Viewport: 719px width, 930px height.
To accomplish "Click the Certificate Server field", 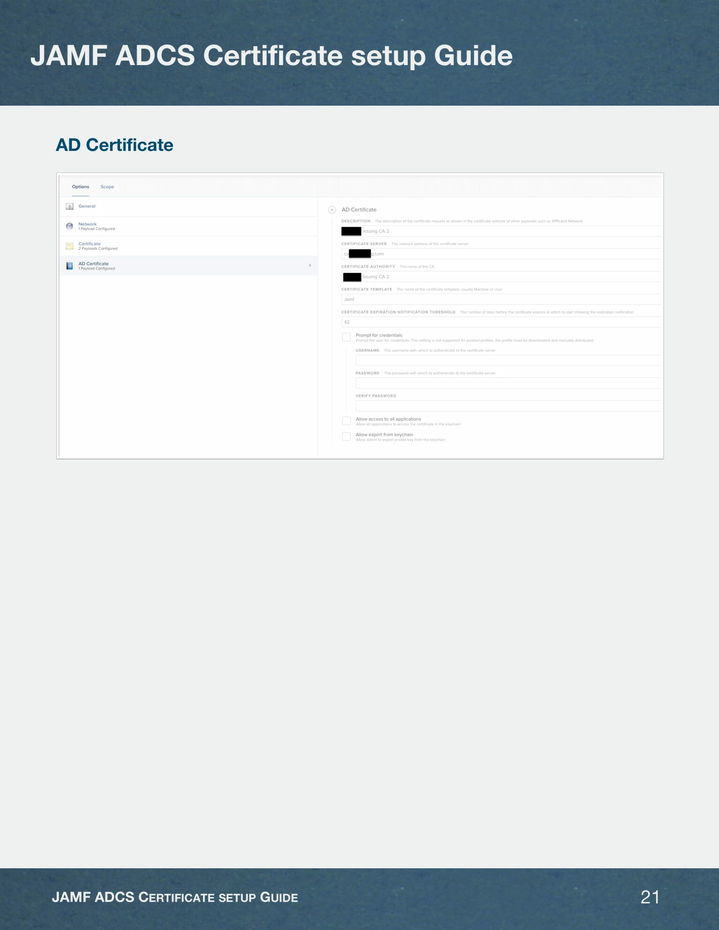I will pos(501,254).
